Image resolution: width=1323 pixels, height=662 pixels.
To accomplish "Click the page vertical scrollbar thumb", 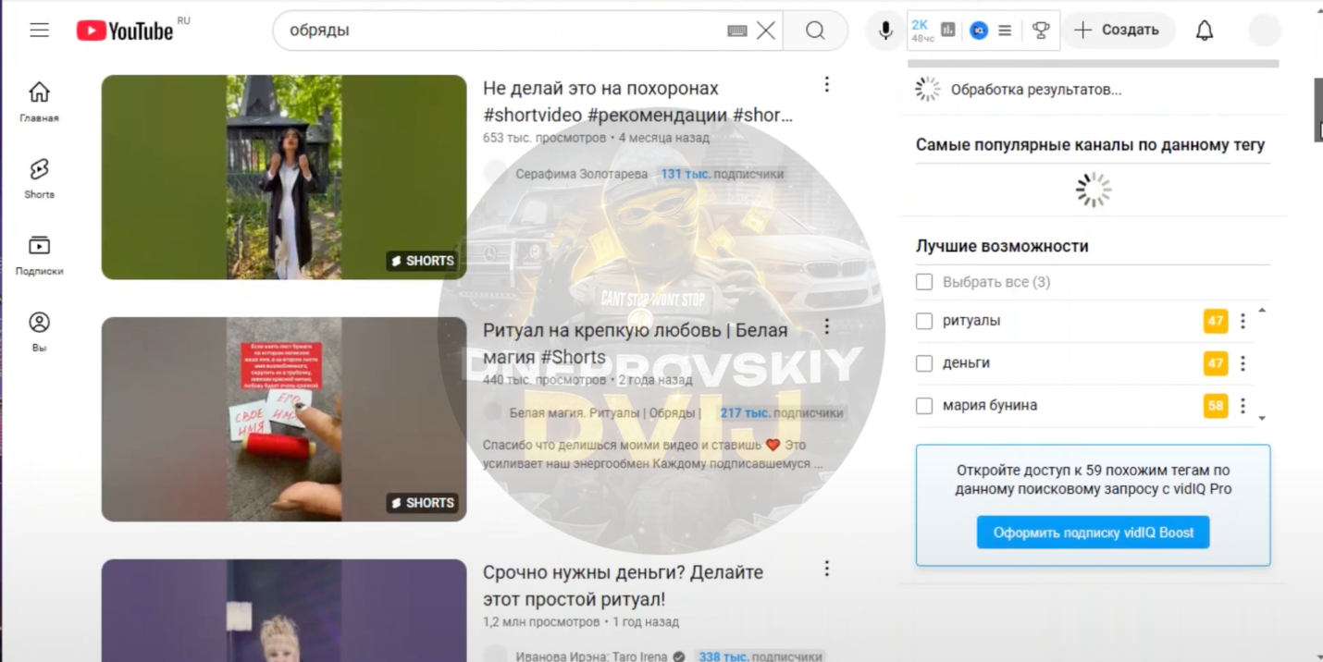I will point(1318,109).
